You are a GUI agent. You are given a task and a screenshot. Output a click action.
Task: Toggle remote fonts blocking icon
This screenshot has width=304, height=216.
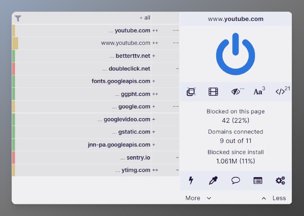[x=259, y=91]
